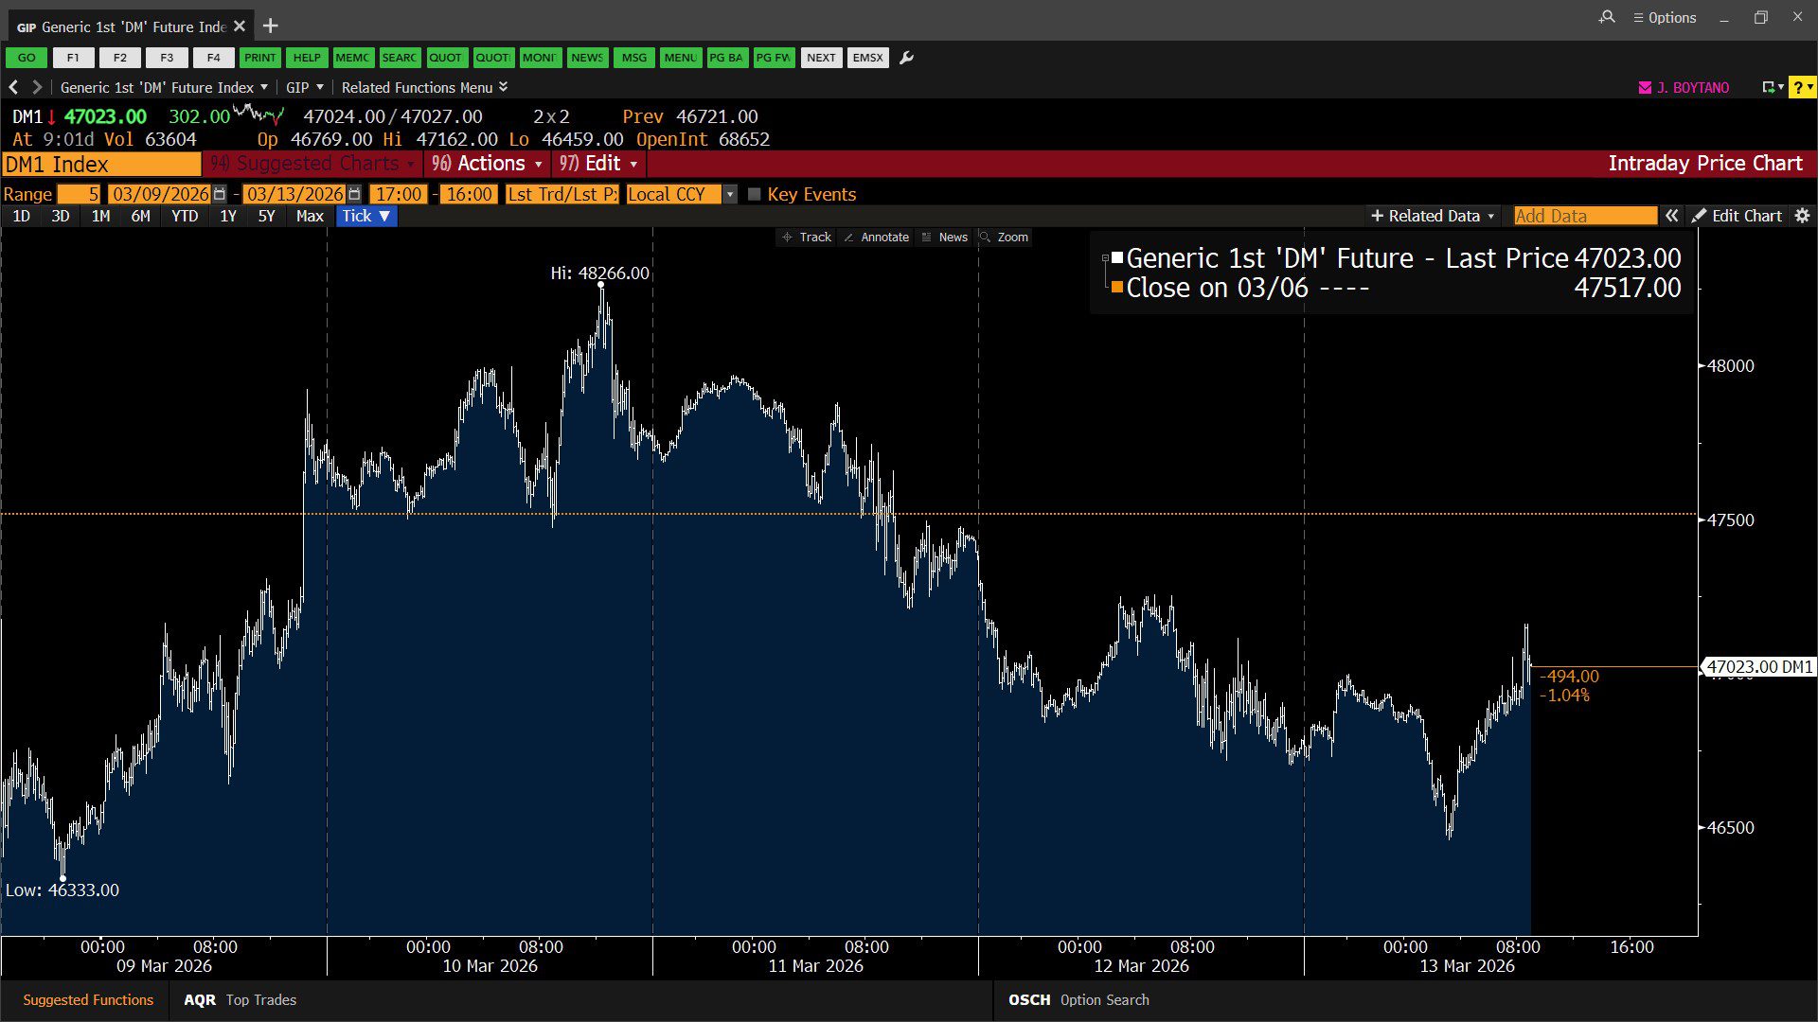Screen dimensions: 1818x1022
Task: Click the double-chevron collapse icon beside Add Data
Action: 1672,216
